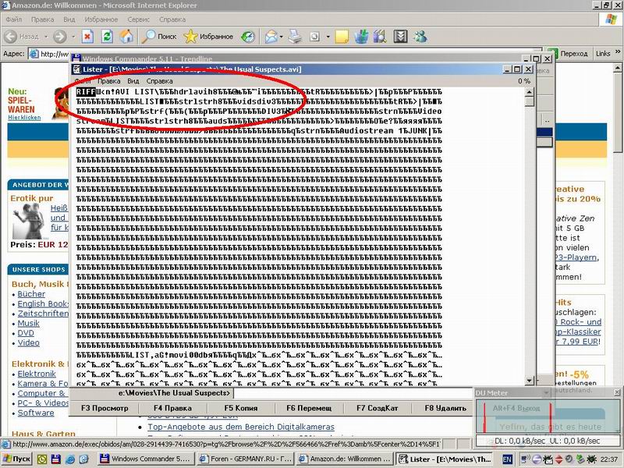Open the Messenger people icon
This screenshot has width=624, height=468.
click(420, 37)
